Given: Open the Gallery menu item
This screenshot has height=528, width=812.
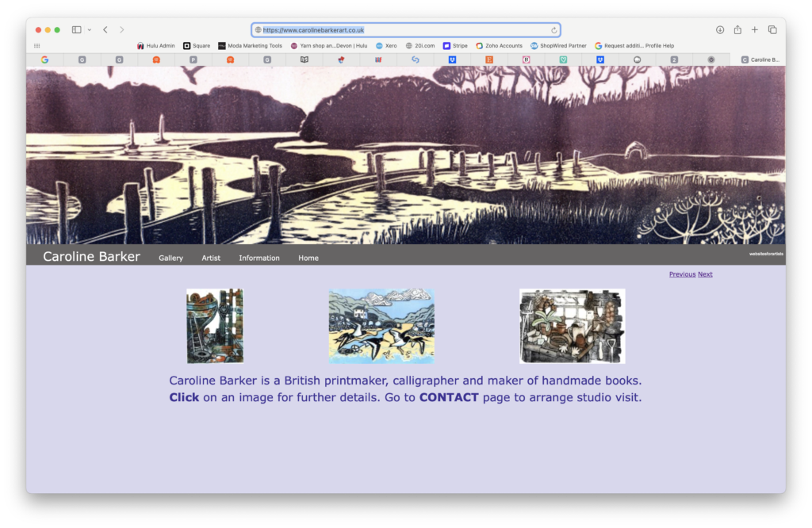Looking at the screenshot, I should click(x=171, y=258).
